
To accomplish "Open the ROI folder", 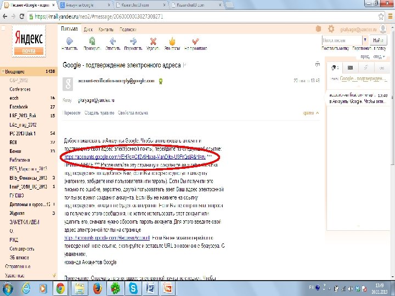I will point(13,142).
